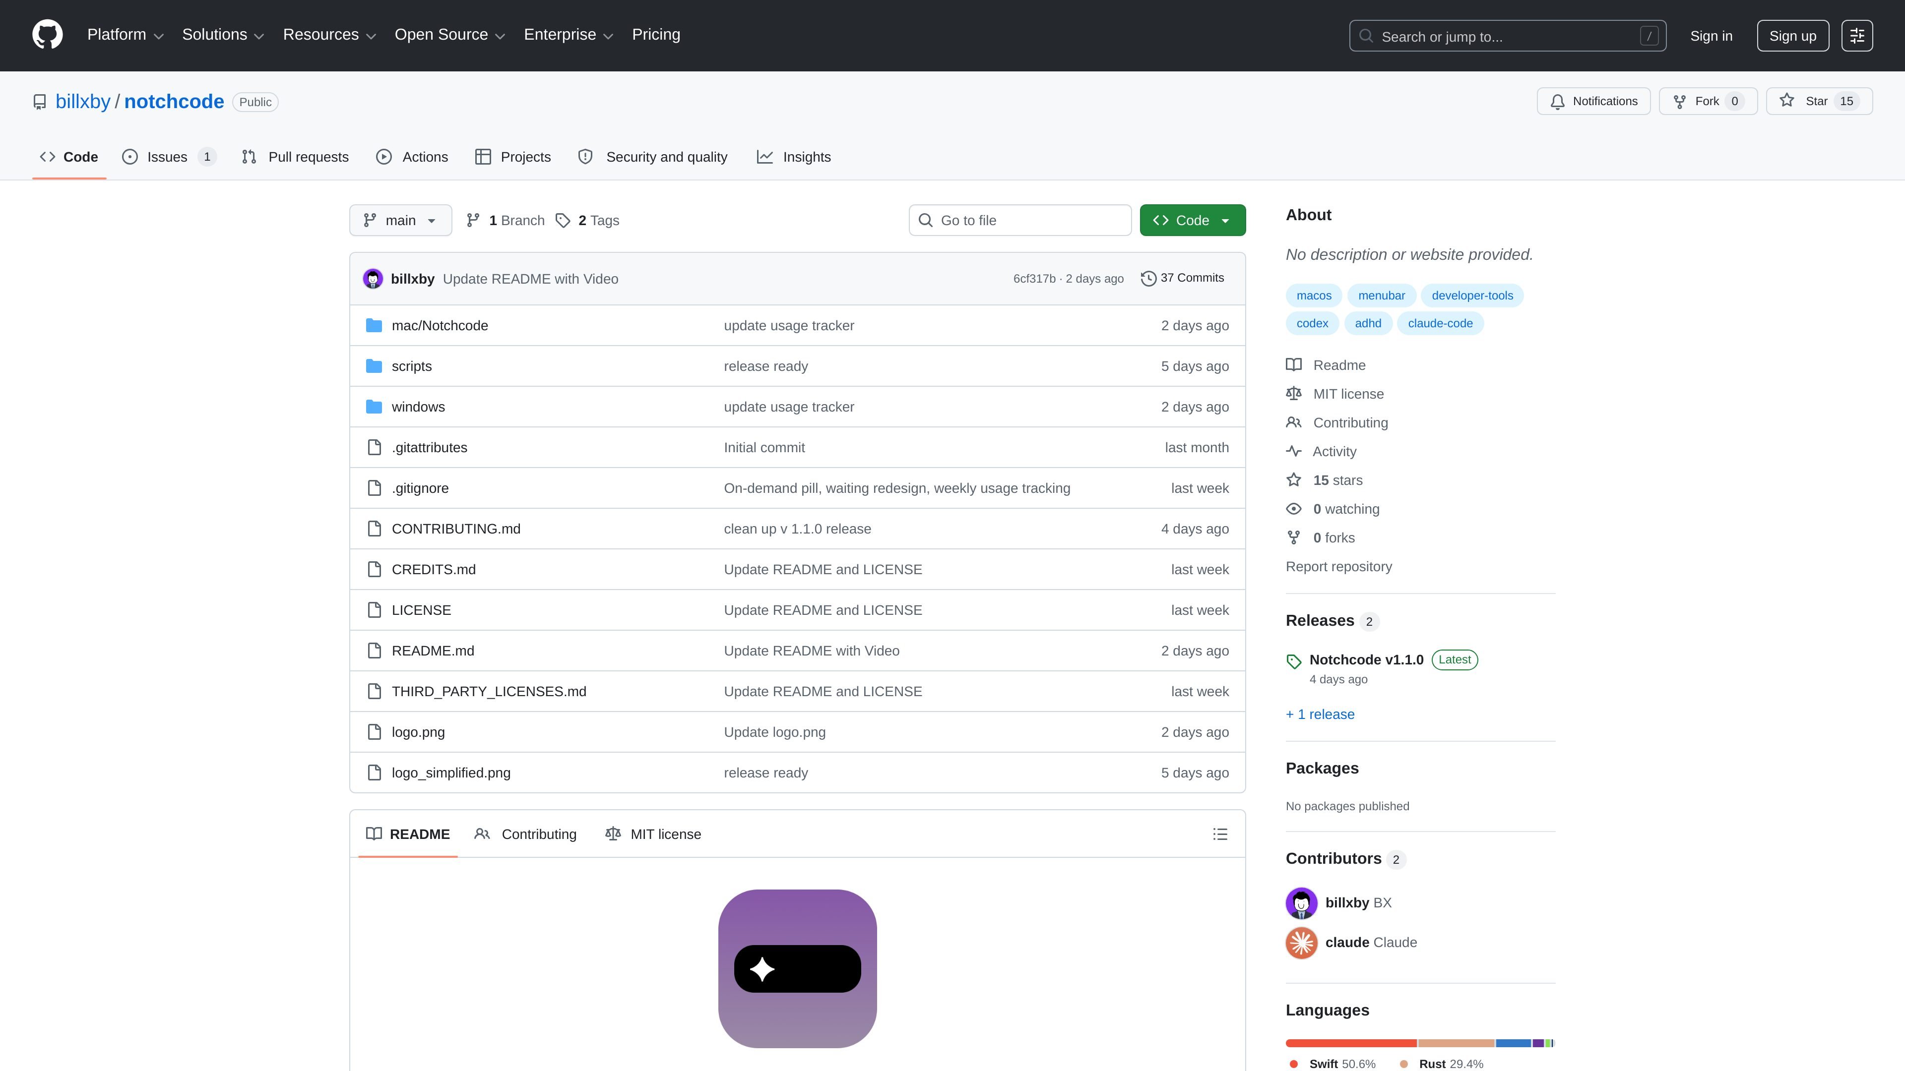Click the bell icon on Notifications
1905x1071 pixels.
coord(1557,101)
